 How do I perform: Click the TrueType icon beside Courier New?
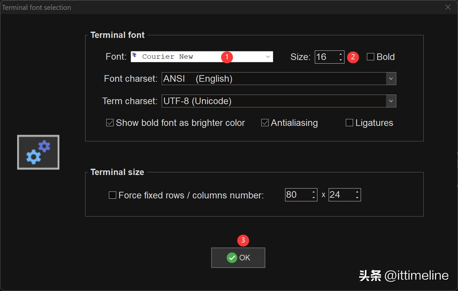coord(134,55)
